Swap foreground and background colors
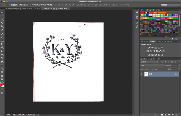Viewport: 181px width, 116px height. (x=3, y=82)
